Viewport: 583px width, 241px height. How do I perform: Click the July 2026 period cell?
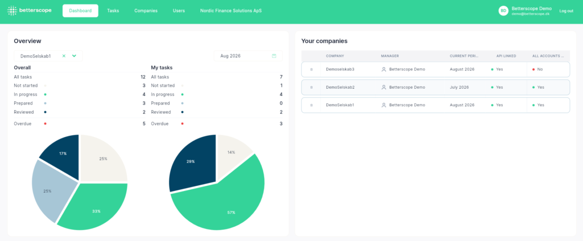click(x=459, y=88)
